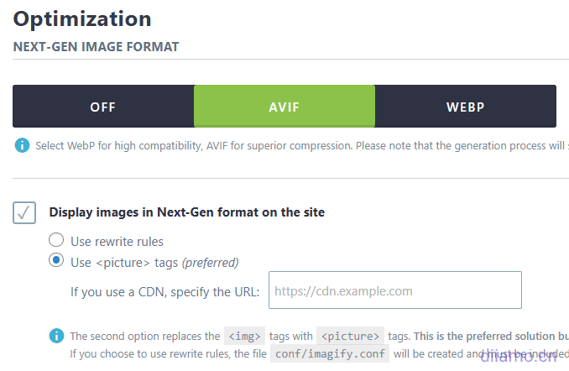Choose the AVIF next-gen format

point(284,107)
